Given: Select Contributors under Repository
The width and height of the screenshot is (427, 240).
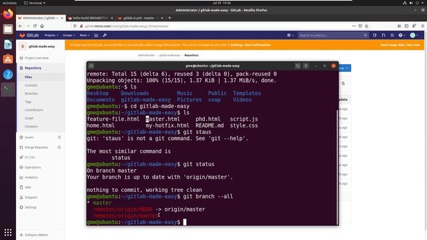Looking at the screenshot, I should coord(34,110).
